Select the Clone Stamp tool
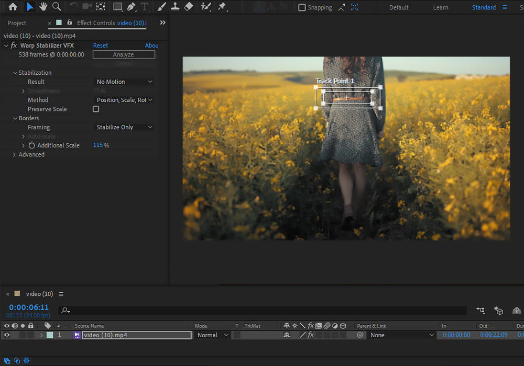524x366 pixels. click(175, 7)
